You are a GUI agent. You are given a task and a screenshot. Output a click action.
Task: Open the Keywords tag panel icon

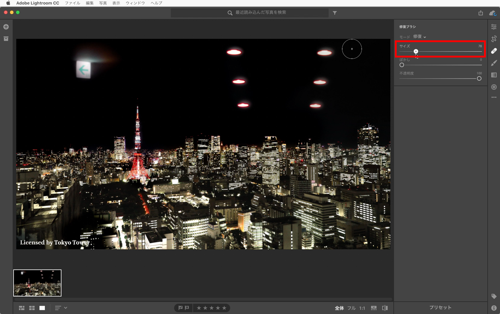pyautogui.click(x=494, y=296)
